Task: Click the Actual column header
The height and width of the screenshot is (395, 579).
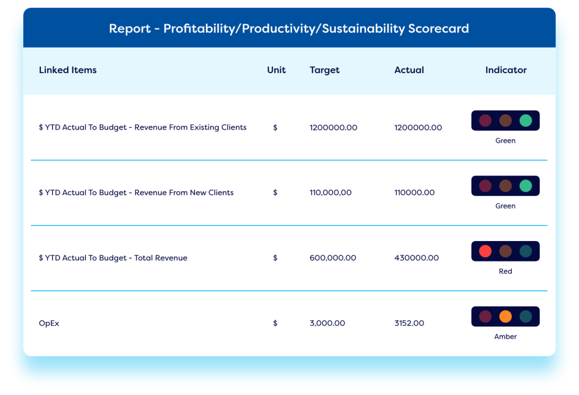Action: (409, 70)
